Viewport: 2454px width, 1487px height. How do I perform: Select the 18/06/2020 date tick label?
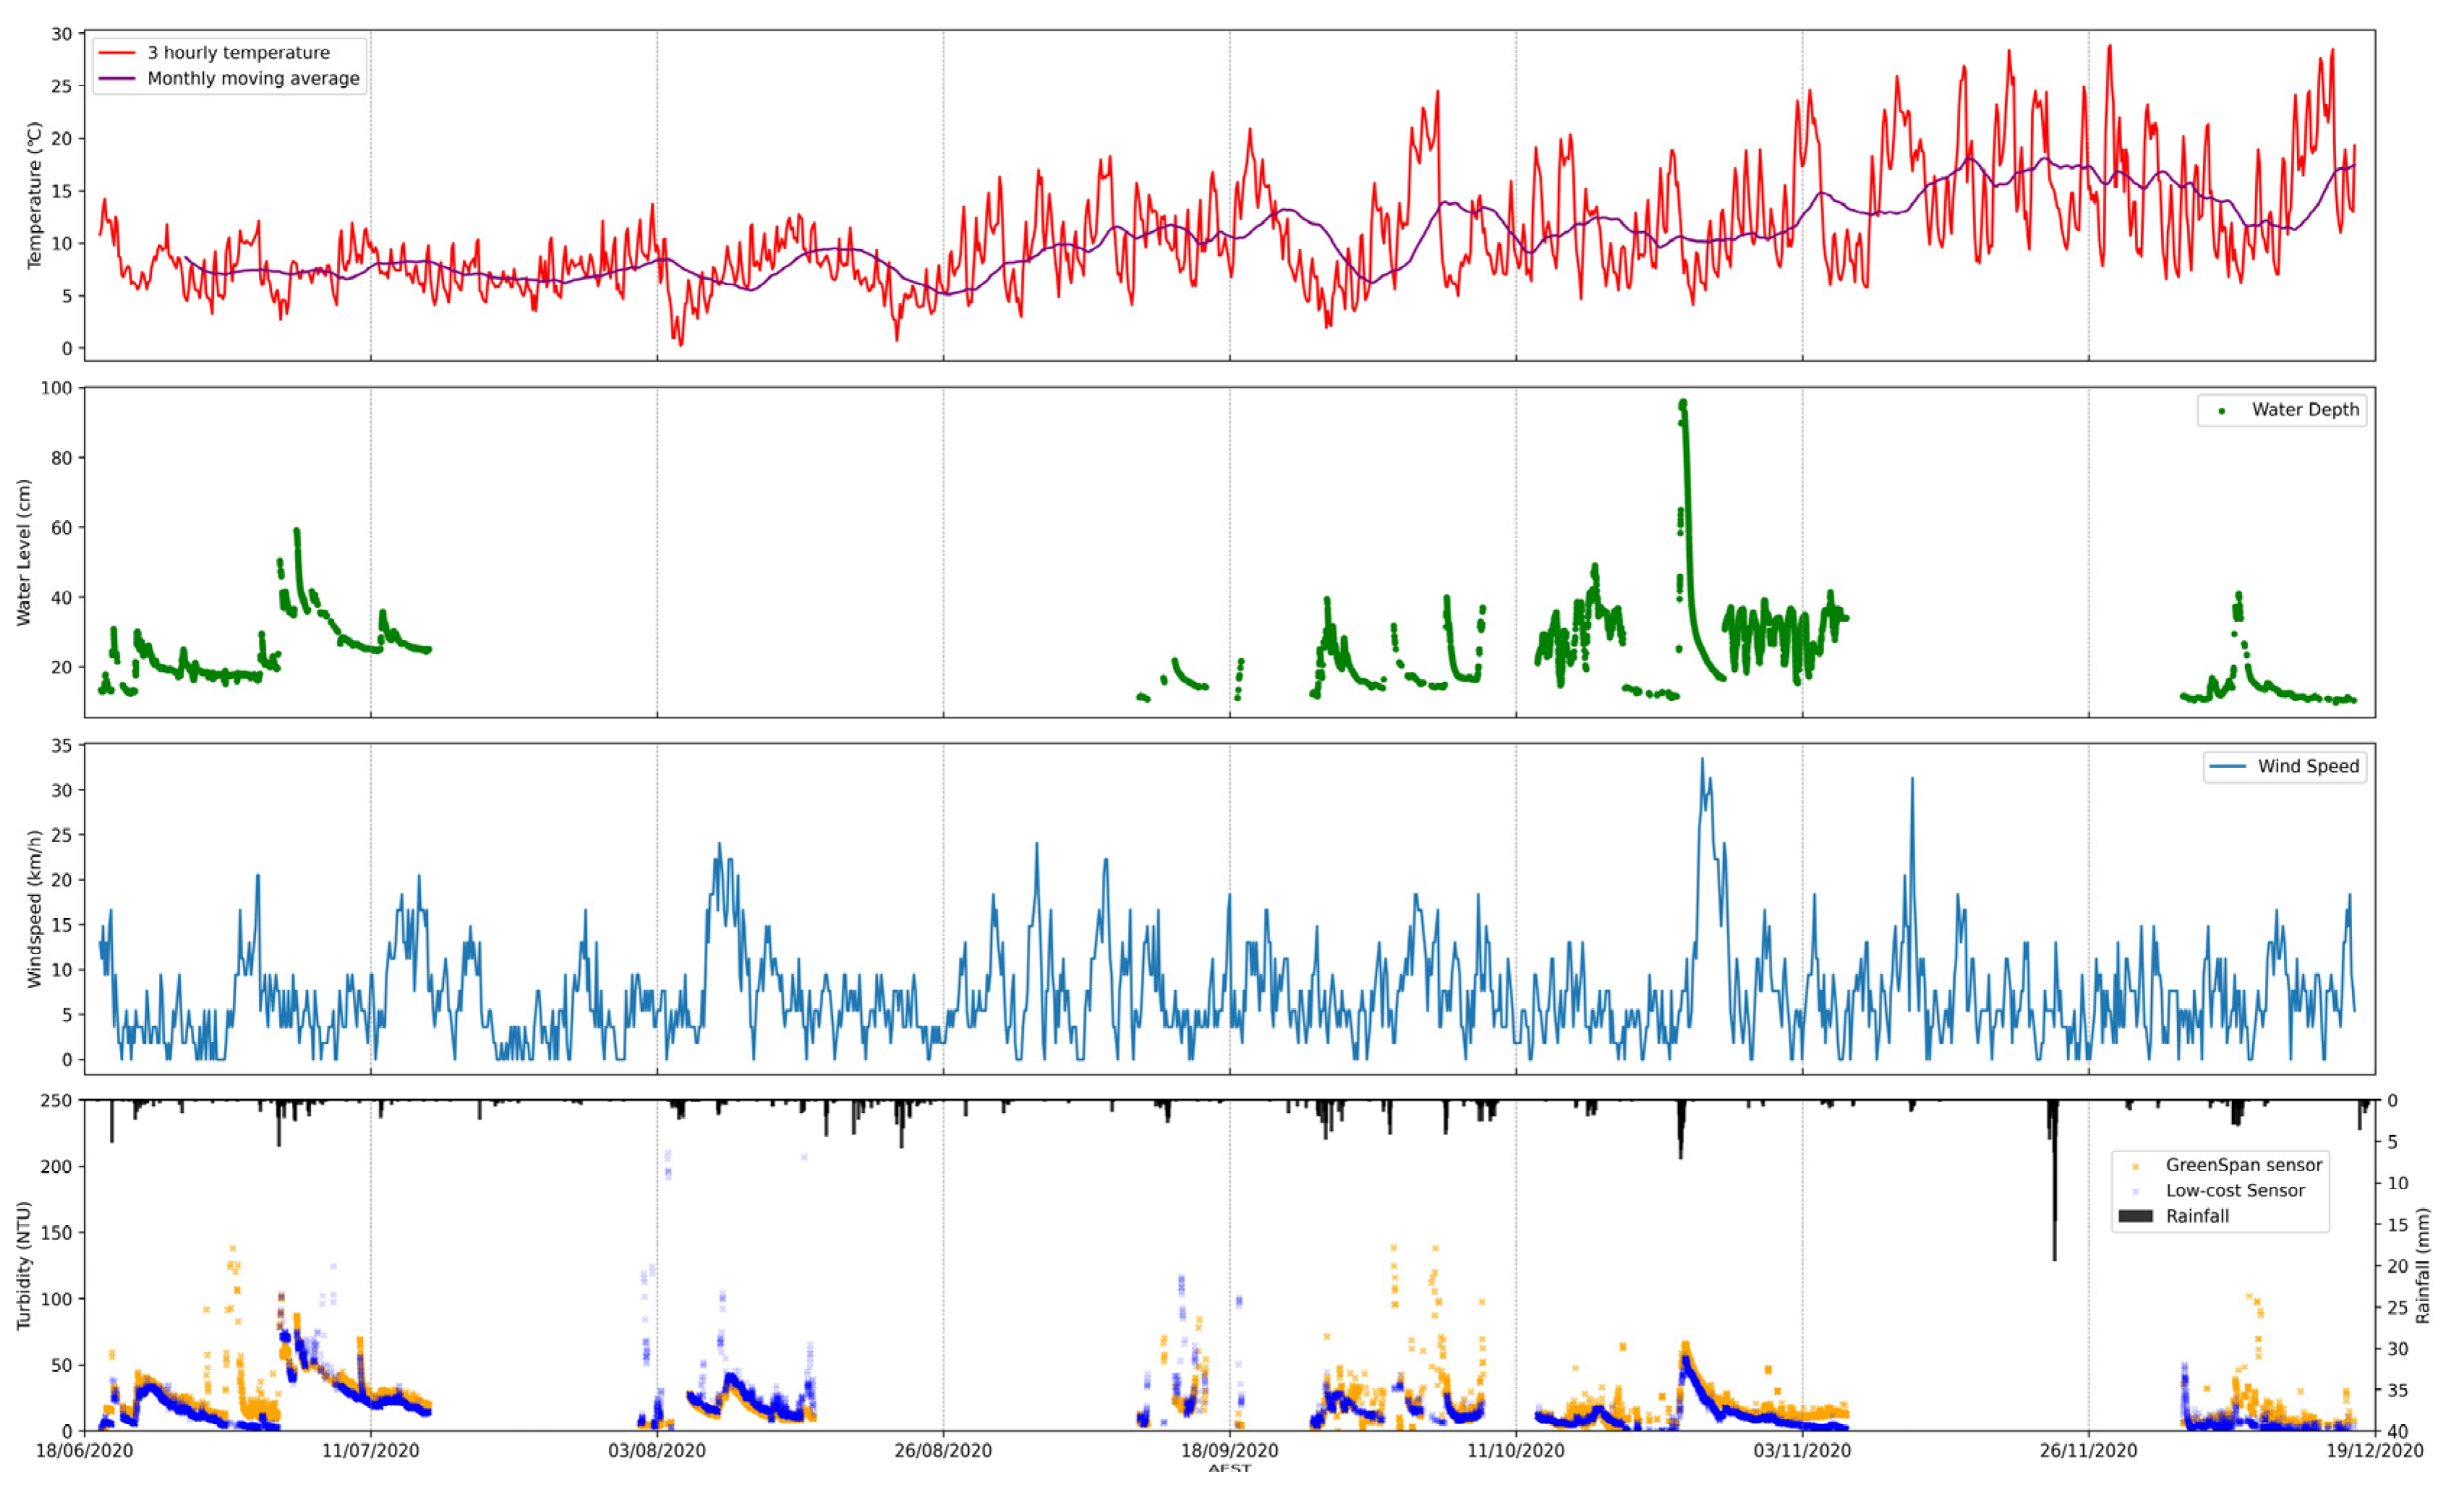click(x=85, y=1450)
